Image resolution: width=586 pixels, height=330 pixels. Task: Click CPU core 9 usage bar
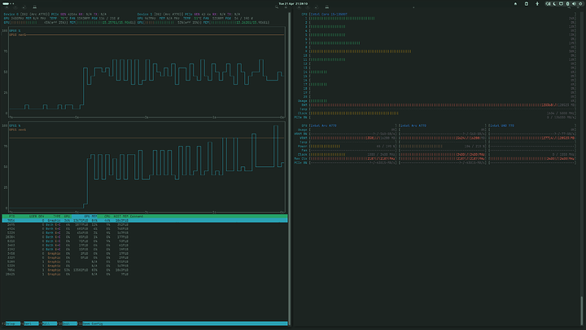tap(443, 51)
